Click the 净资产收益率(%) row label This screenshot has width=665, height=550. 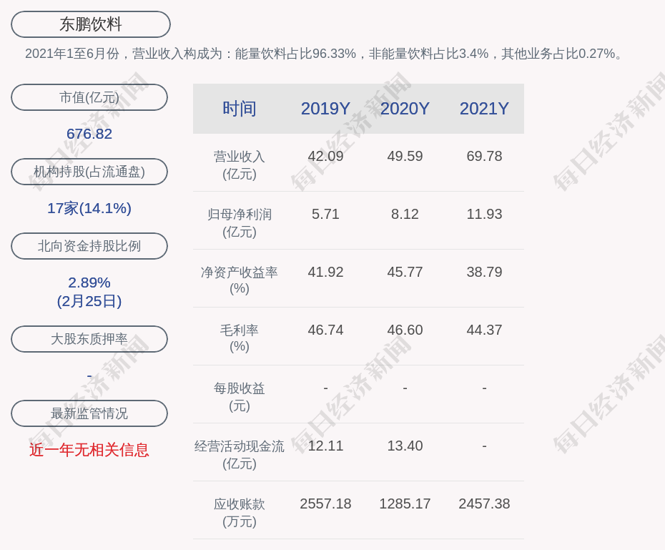tap(240, 280)
